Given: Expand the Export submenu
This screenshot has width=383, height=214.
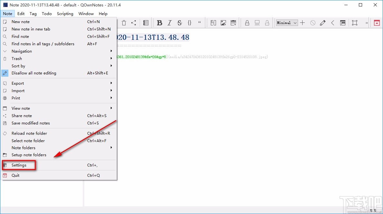Looking at the screenshot, I should click(59, 83).
